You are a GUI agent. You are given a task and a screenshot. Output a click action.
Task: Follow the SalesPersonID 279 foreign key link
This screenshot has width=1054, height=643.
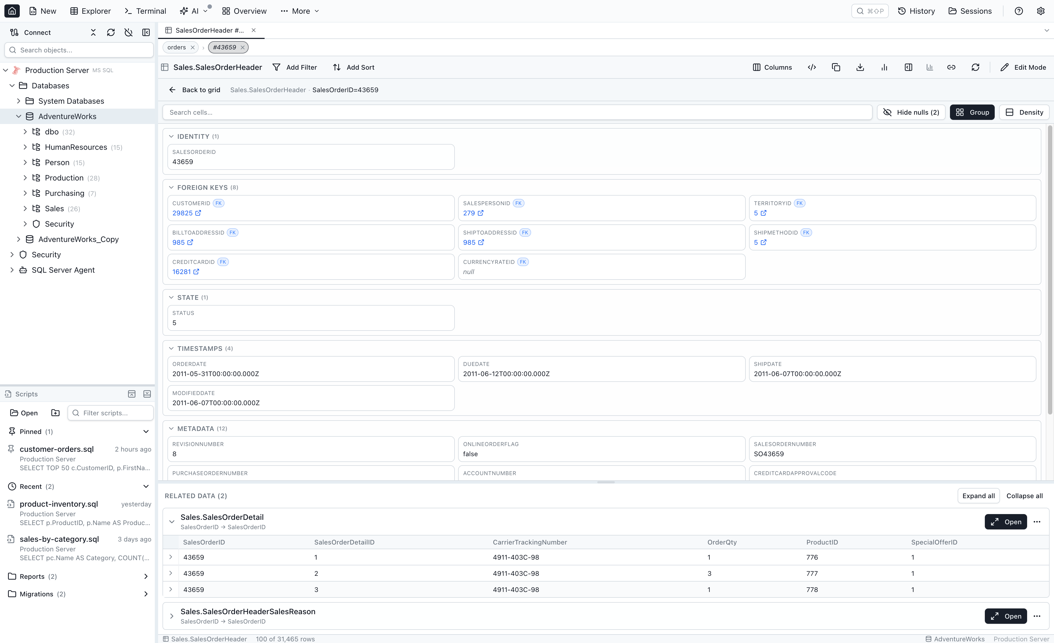pyautogui.click(x=473, y=213)
